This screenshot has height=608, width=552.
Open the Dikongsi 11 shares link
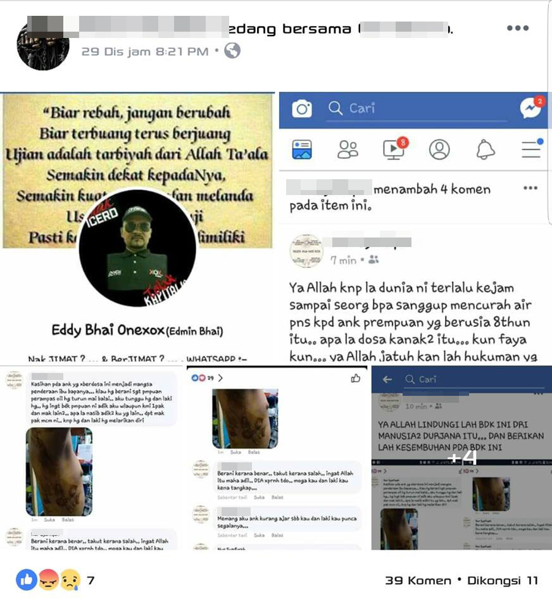[x=503, y=581]
